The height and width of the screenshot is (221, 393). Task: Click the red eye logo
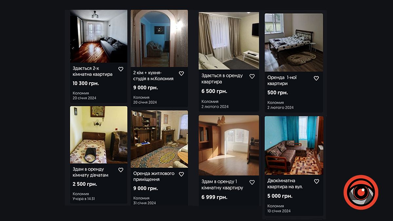click(361, 193)
